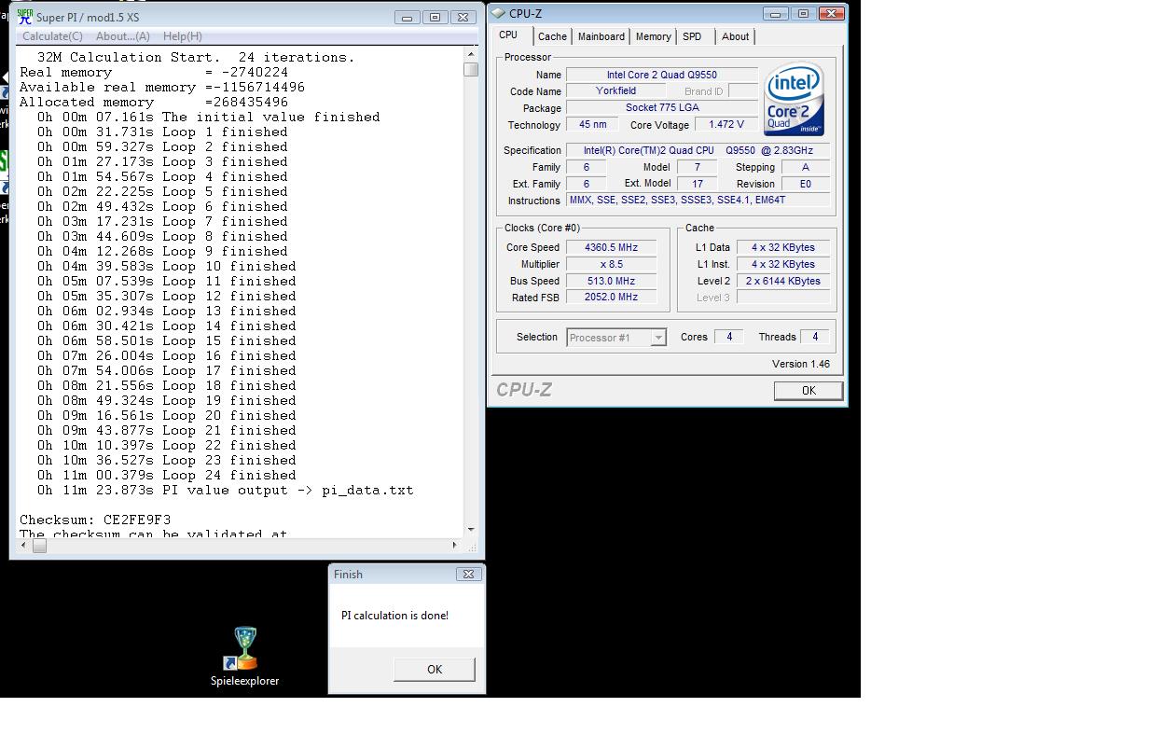This screenshot has height=735, width=1175.
Task: Click the Revision value E0
Action: 805,184
